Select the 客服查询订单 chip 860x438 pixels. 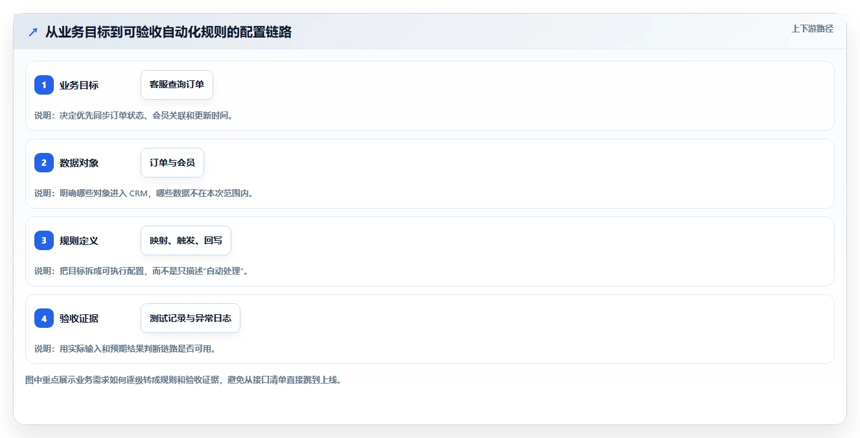tap(177, 85)
